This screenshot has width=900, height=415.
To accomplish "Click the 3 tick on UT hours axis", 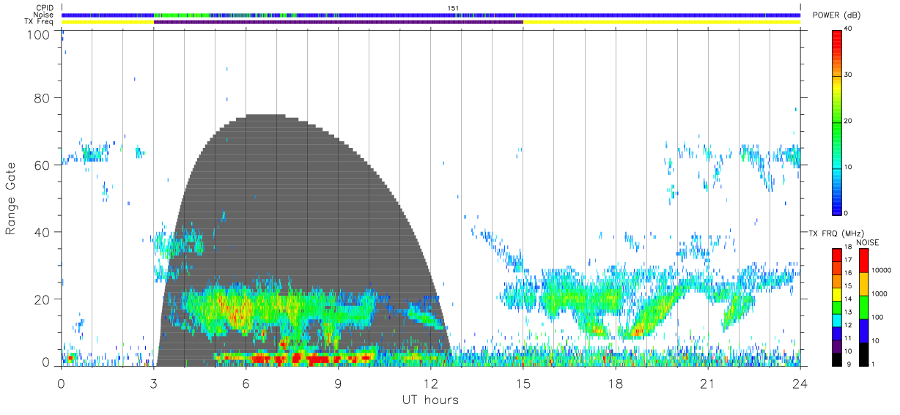I will (x=153, y=384).
